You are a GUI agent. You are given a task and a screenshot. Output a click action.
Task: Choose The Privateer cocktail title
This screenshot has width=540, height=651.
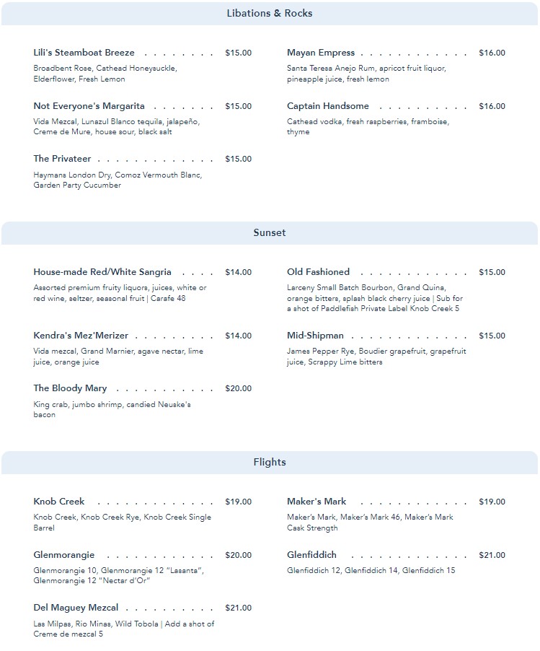click(62, 159)
